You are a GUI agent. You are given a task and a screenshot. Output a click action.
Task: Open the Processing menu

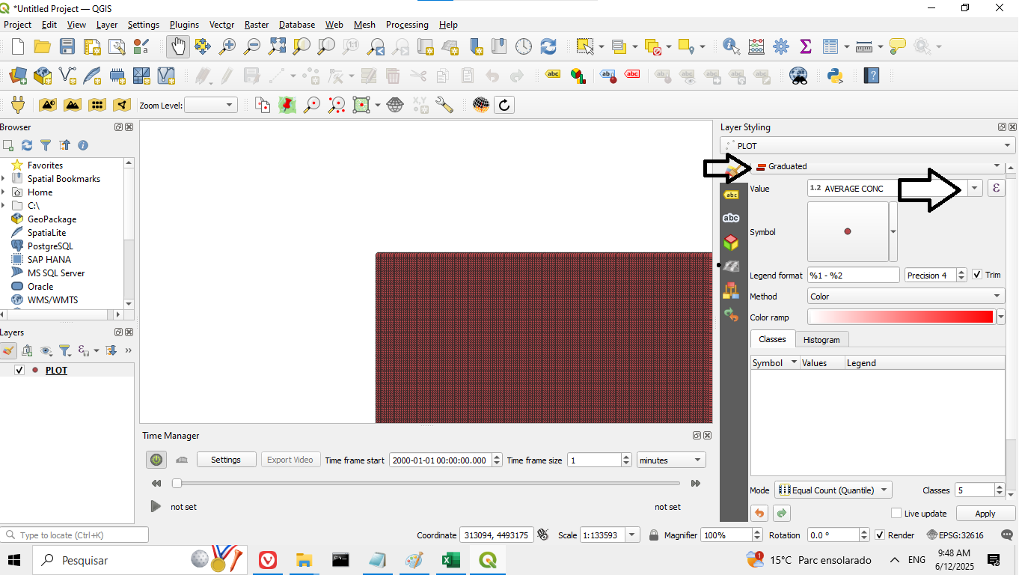pyautogui.click(x=407, y=25)
